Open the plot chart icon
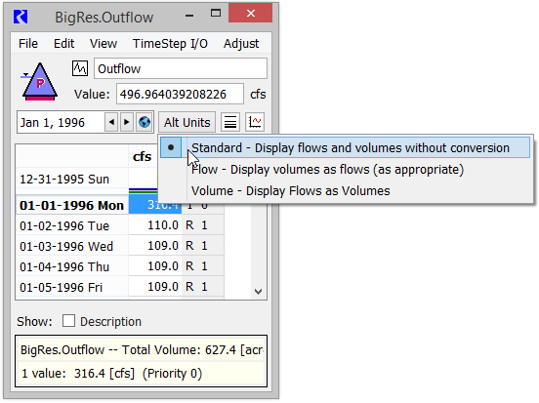The image size is (539, 403). pos(255,122)
